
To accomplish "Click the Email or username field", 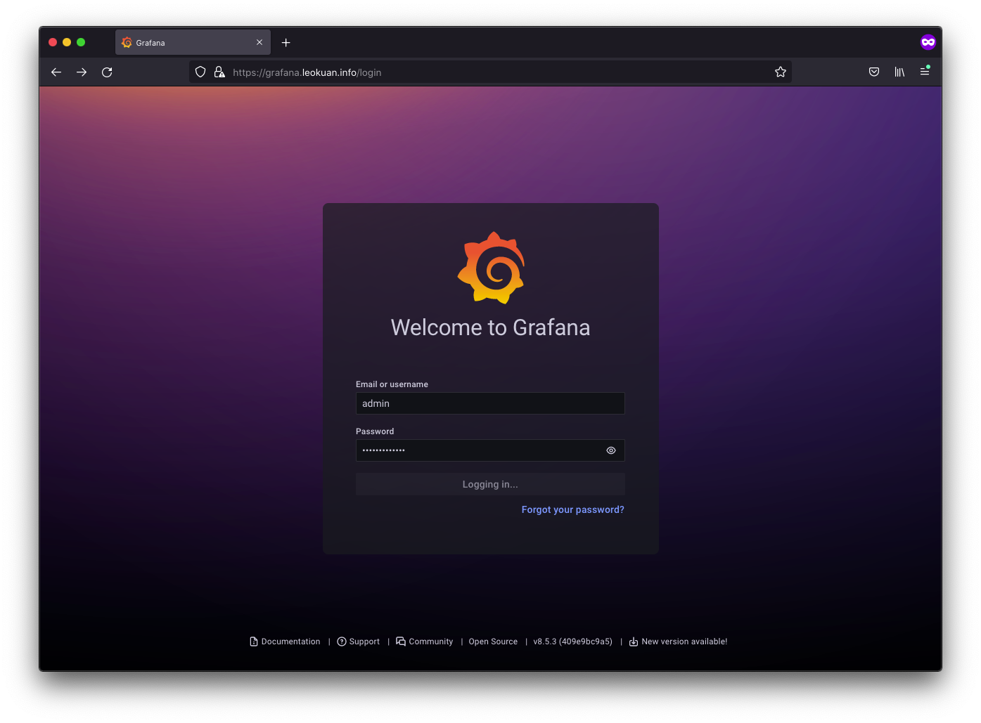I will 490,403.
